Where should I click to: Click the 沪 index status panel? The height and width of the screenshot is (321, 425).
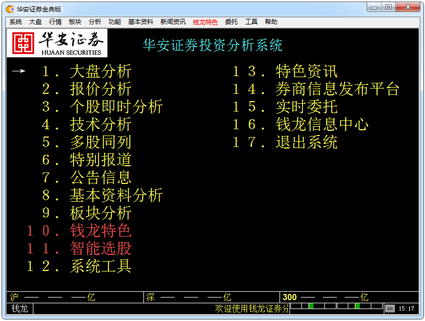click(x=75, y=298)
